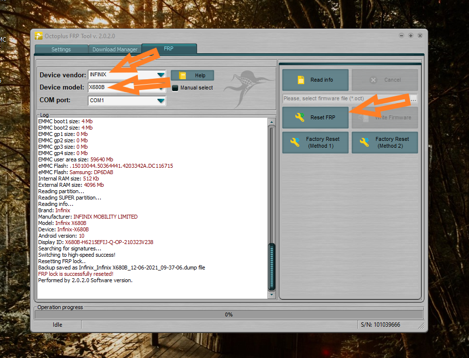Click the 'Model: Infinix X680B' log line

pos(62,223)
